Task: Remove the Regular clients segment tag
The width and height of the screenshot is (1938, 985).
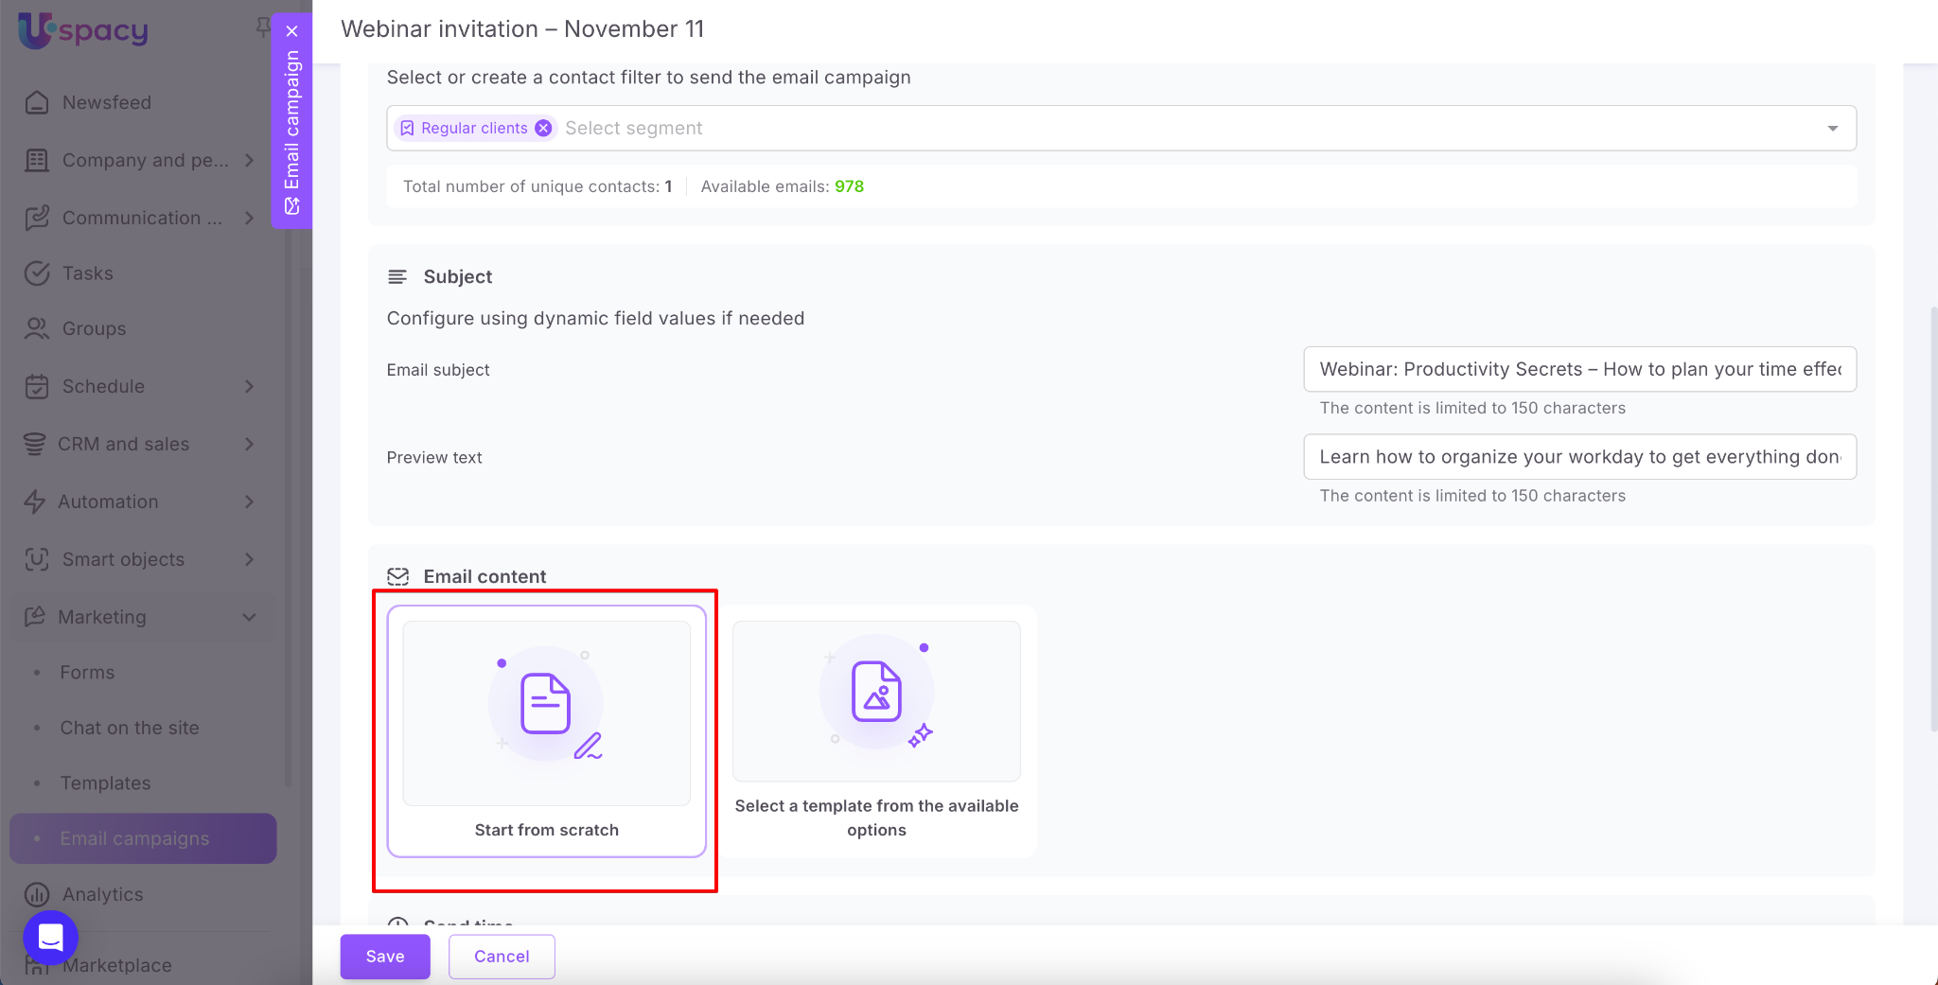Action: (x=543, y=128)
